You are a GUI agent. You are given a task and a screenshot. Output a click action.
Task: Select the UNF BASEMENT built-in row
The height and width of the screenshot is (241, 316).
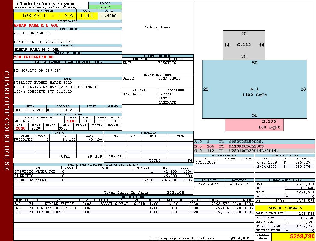point(102,180)
